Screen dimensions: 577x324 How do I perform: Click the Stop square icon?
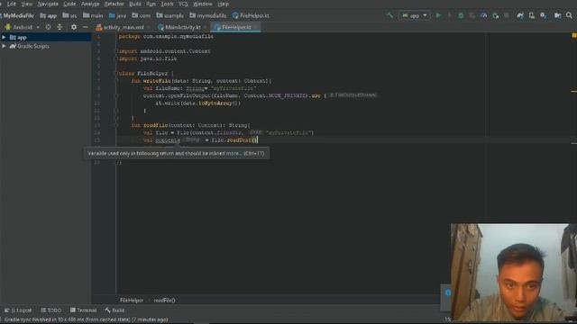(507, 15)
